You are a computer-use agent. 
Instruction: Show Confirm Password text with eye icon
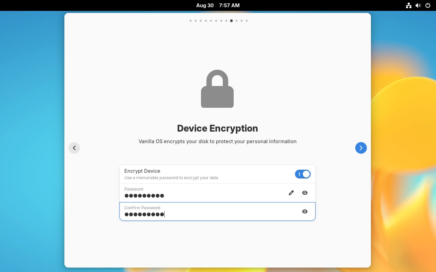305,211
